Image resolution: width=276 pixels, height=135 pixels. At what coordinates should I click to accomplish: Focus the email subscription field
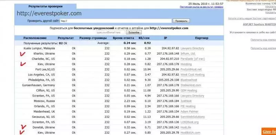coord(110,32)
